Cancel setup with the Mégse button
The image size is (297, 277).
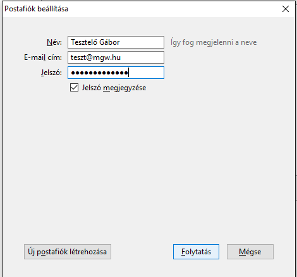(x=250, y=252)
